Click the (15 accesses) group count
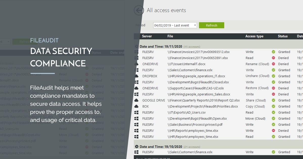The width and height of the screenshot is (303, 159). point(192,47)
